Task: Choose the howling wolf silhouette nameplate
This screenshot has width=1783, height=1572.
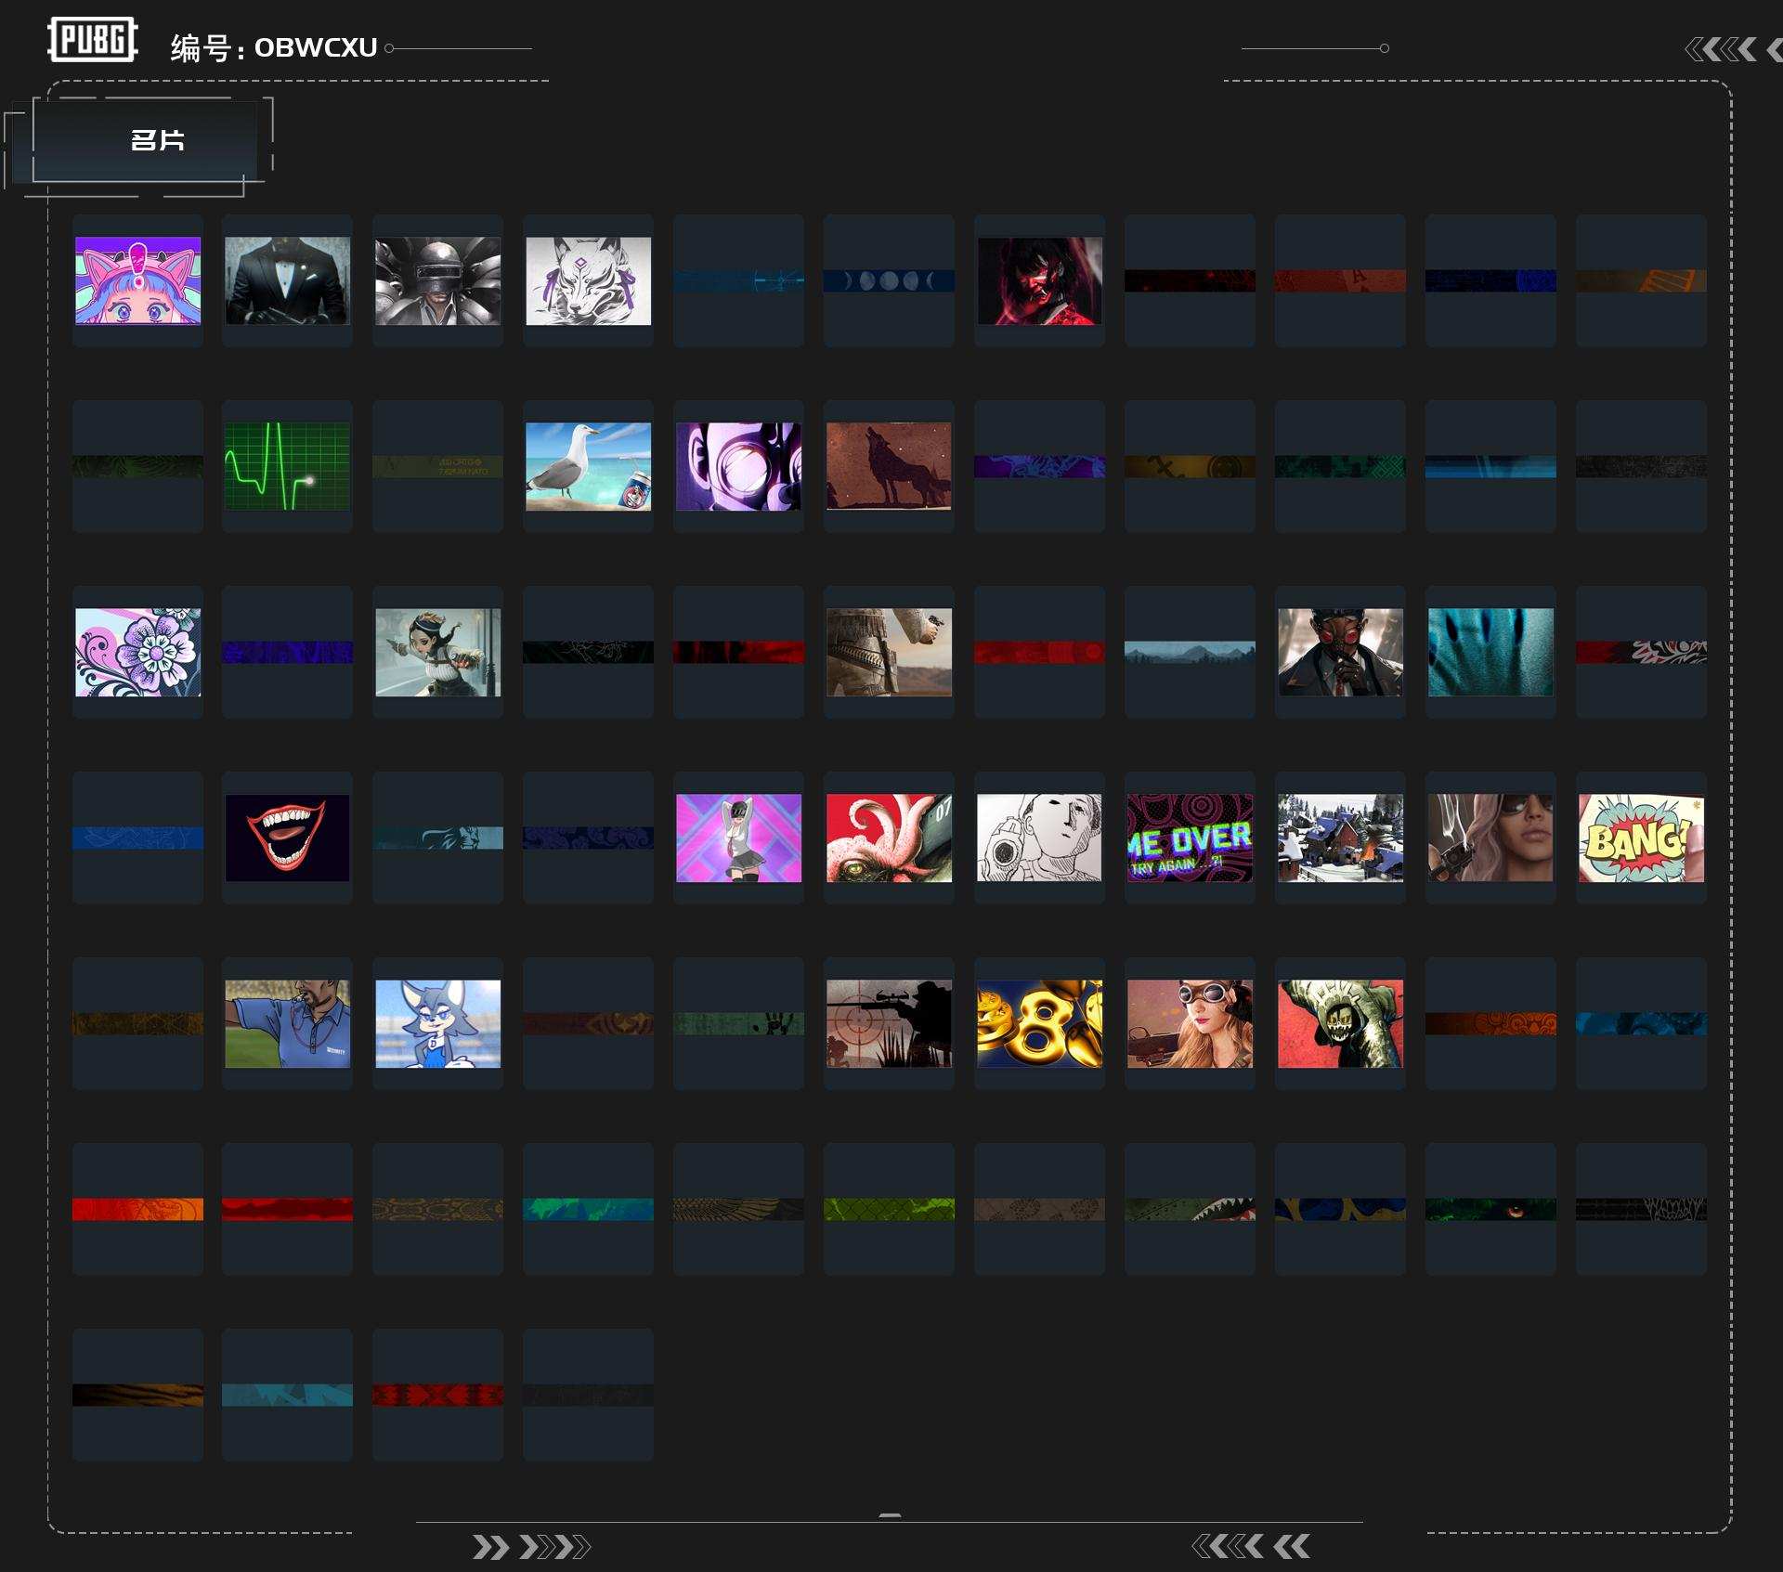Action: [889, 466]
